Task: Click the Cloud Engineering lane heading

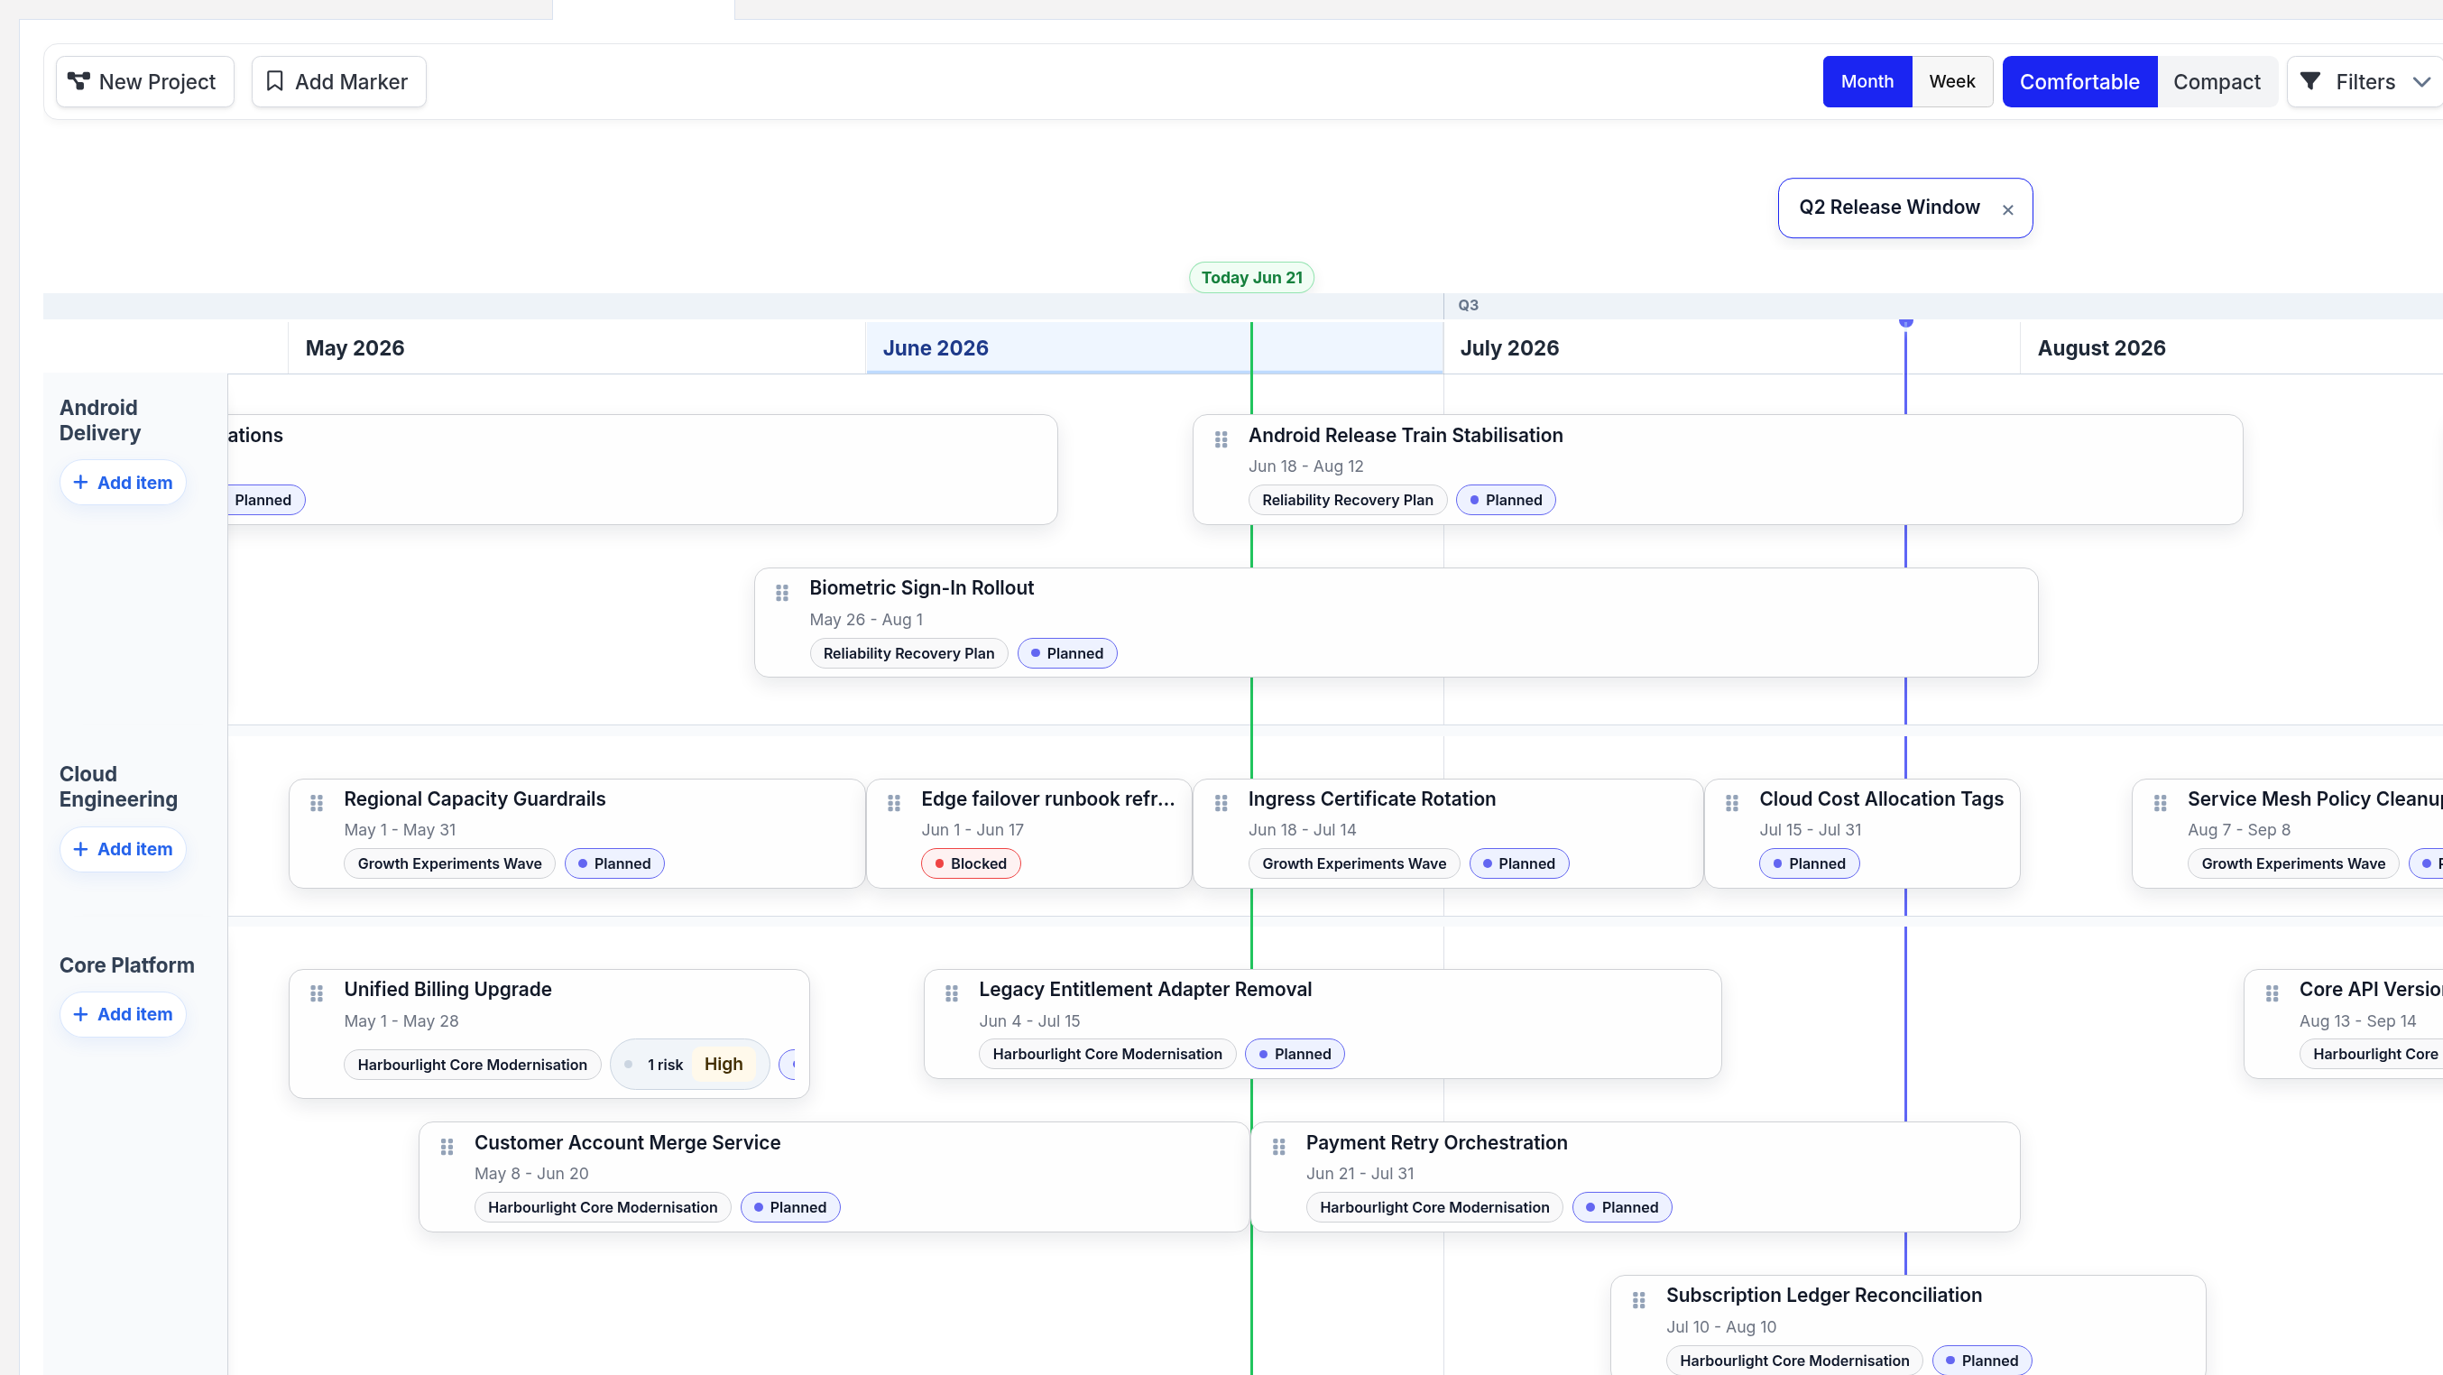Action: coord(118,787)
